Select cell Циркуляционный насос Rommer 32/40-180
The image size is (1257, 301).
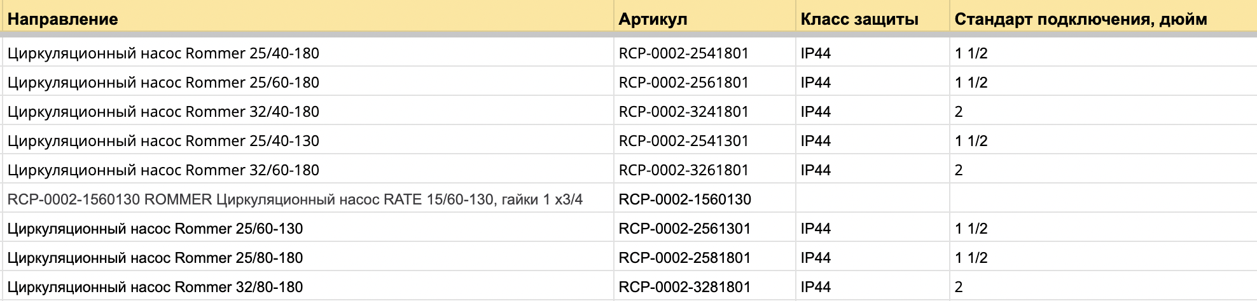pyautogui.click(x=308, y=111)
